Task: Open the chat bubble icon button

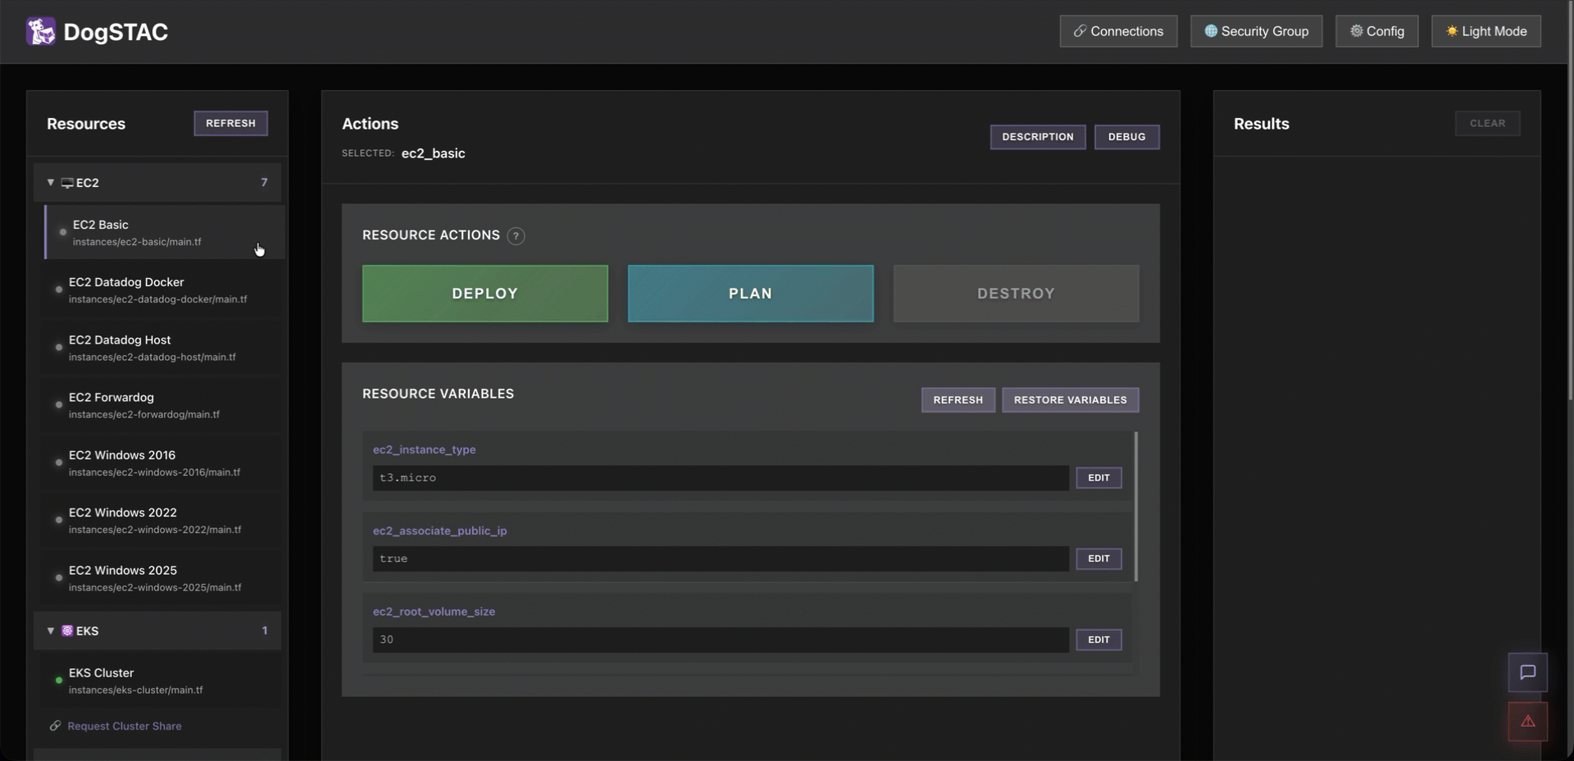Action: click(x=1528, y=672)
